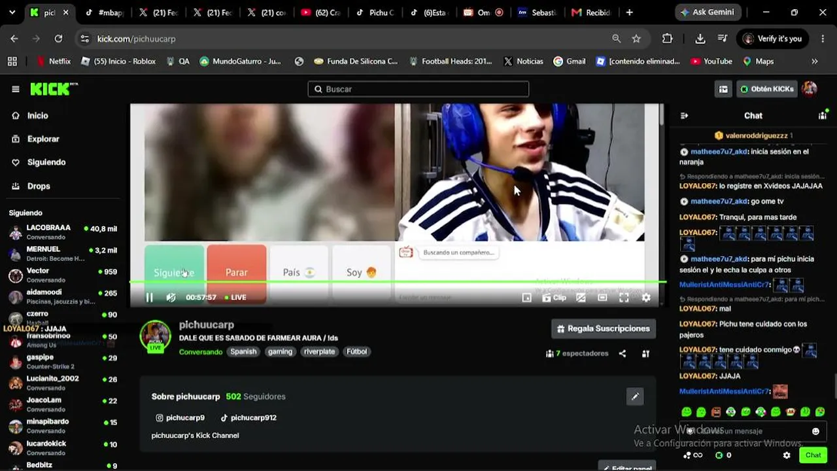837x471 pixels.
Task: Click Regala Suscripciones button
Action: [x=604, y=329]
